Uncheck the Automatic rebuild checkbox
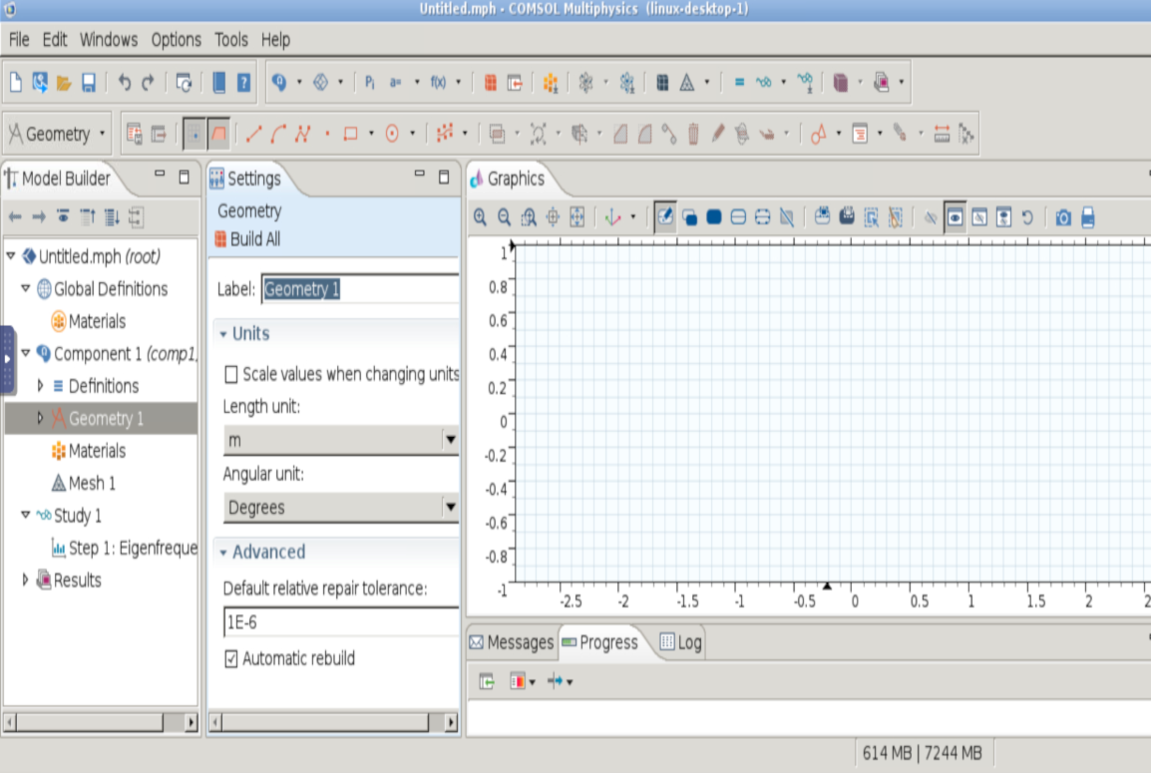 point(231,658)
